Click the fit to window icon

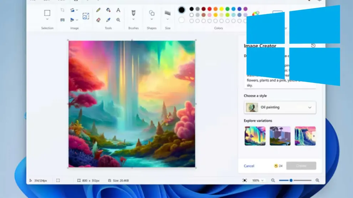245,181
